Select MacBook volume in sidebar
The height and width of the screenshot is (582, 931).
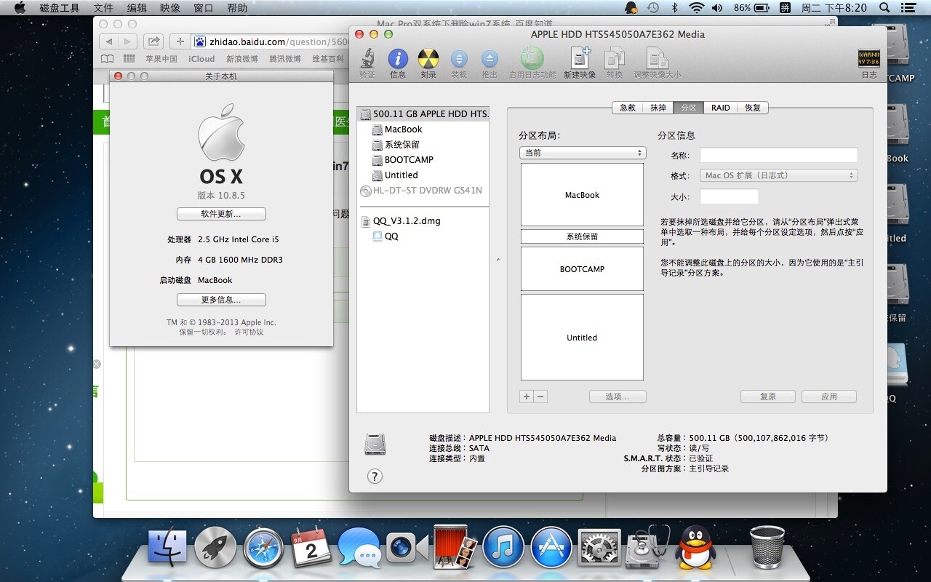[x=423, y=129]
